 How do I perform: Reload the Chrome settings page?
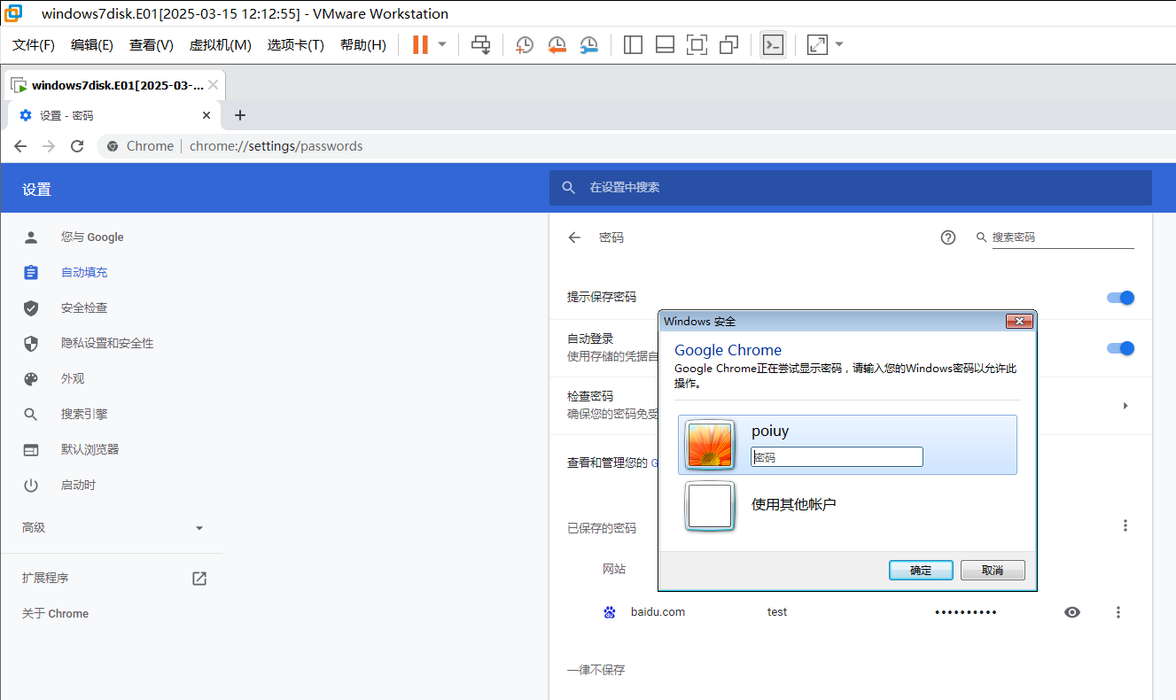pos(77,146)
